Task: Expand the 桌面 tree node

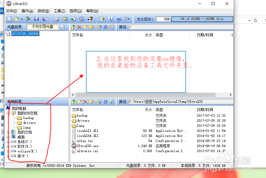Action: tap(8, 137)
